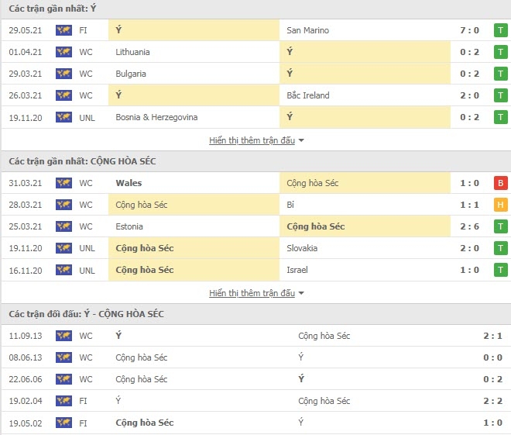Click green T badge in Slovakia row
The height and width of the screenshot is (435, 511).
(x=501, y=248)
